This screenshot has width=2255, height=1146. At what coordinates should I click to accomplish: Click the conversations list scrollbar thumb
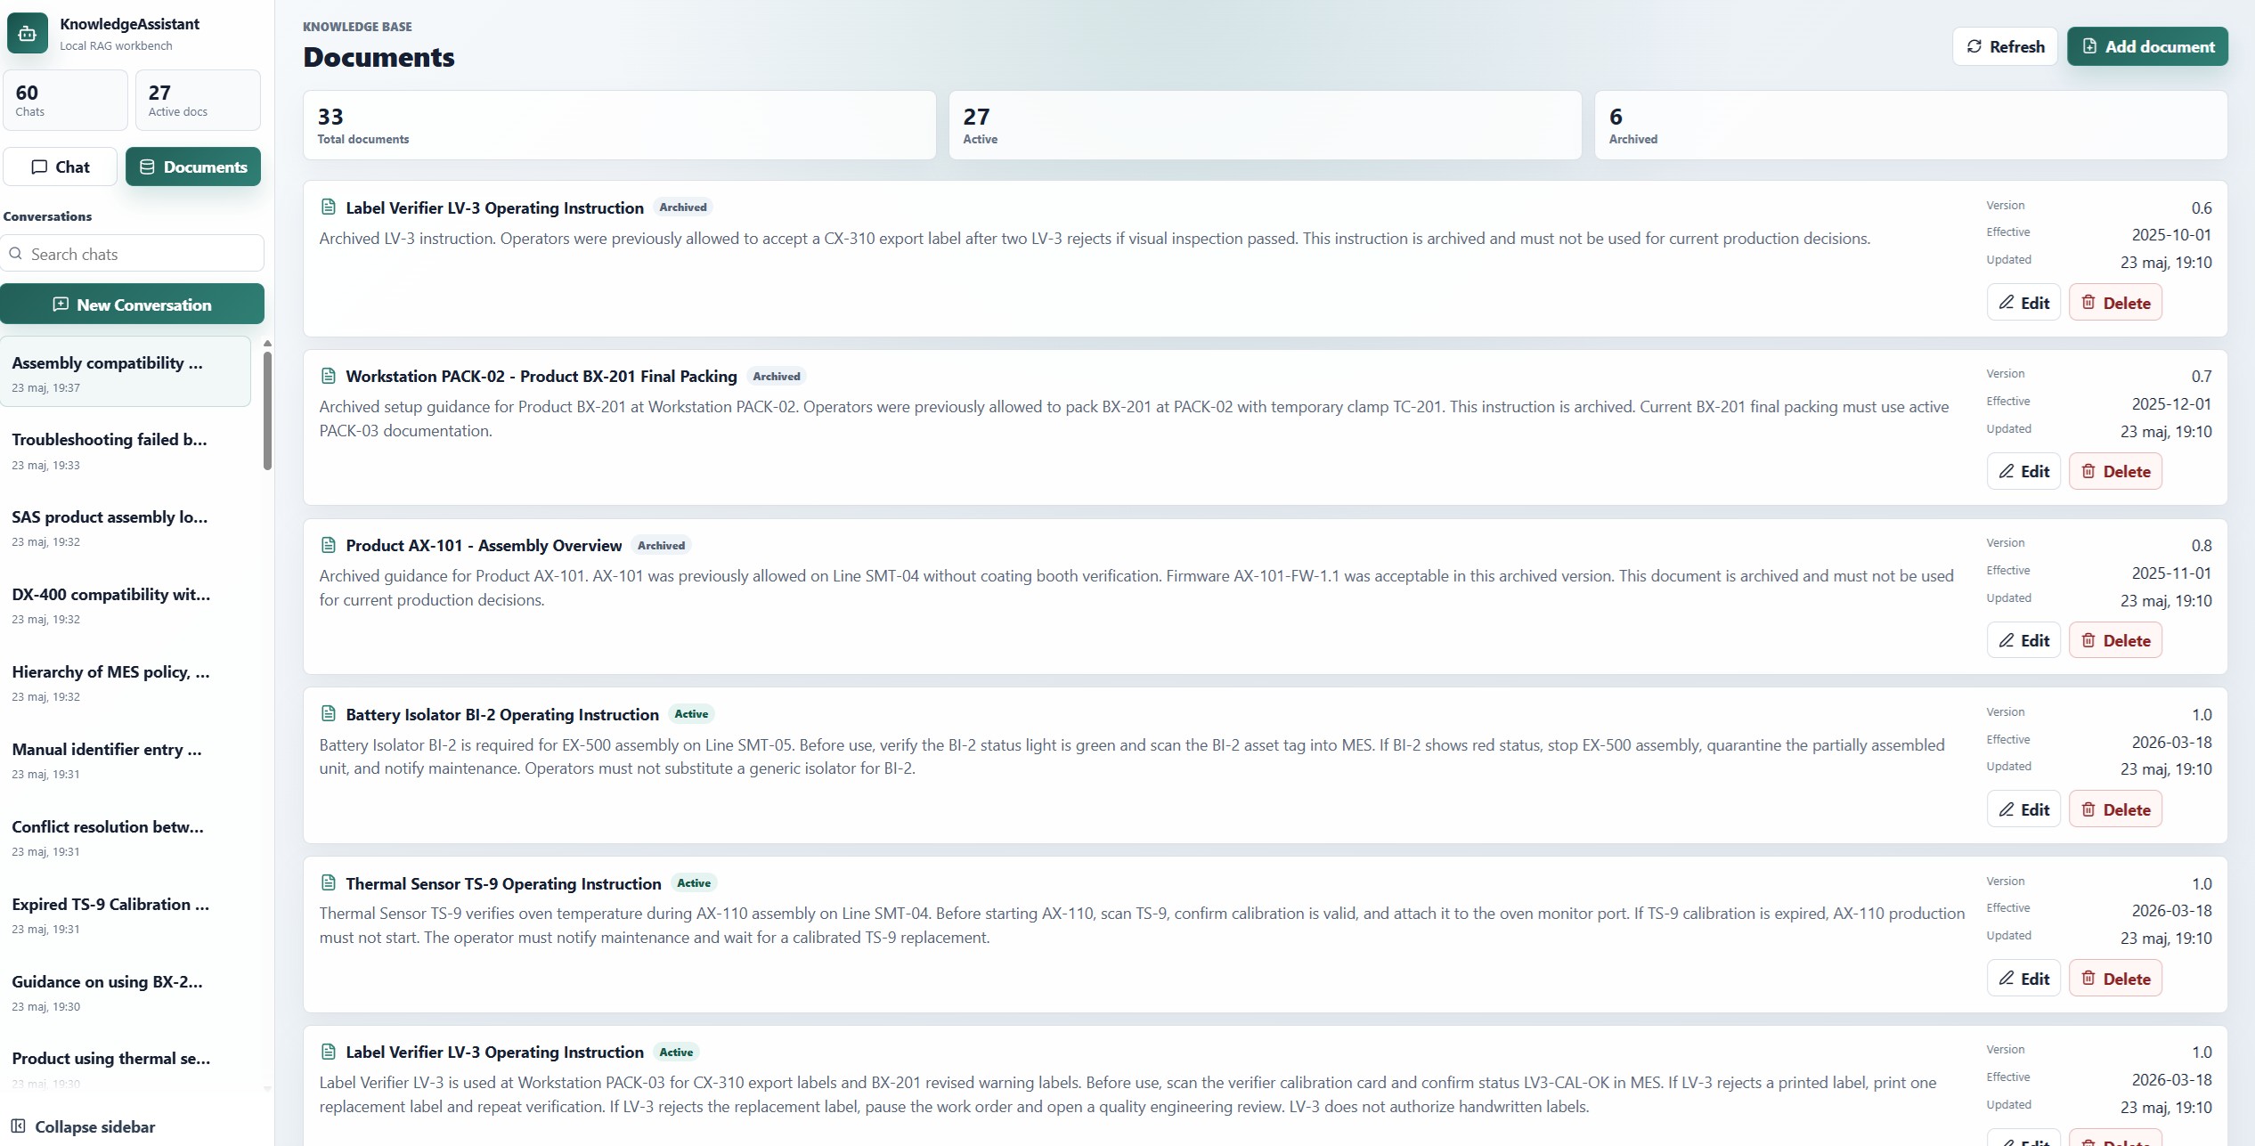point(267,410)
